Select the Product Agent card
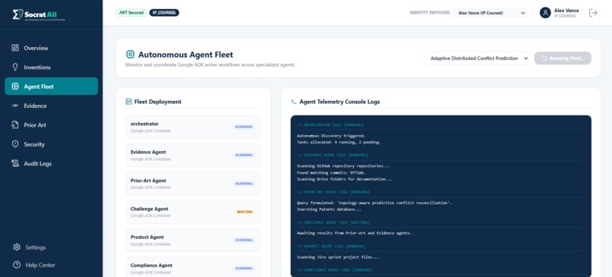 (x=193, y=240)
